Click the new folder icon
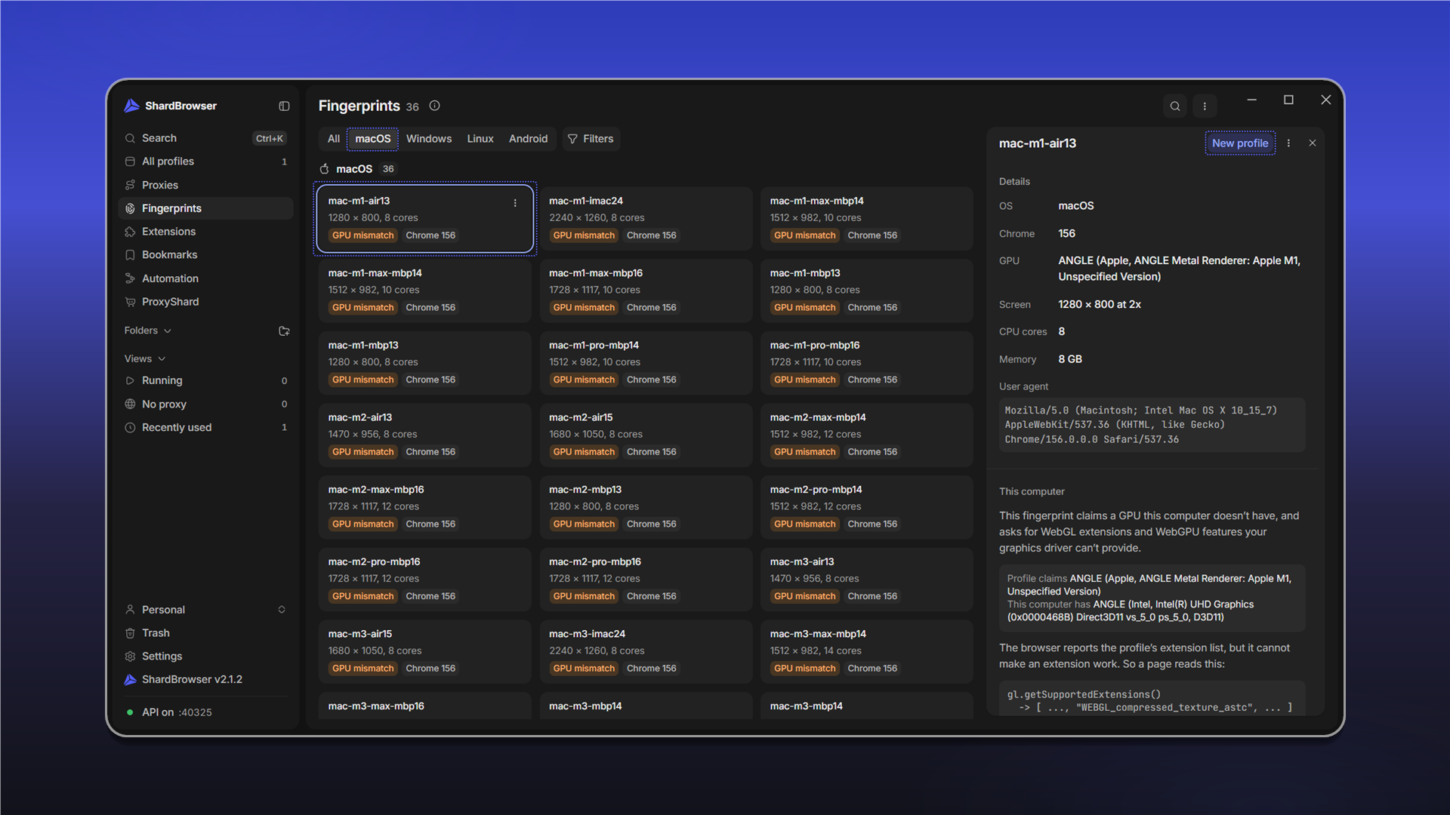 pos(284,331)
